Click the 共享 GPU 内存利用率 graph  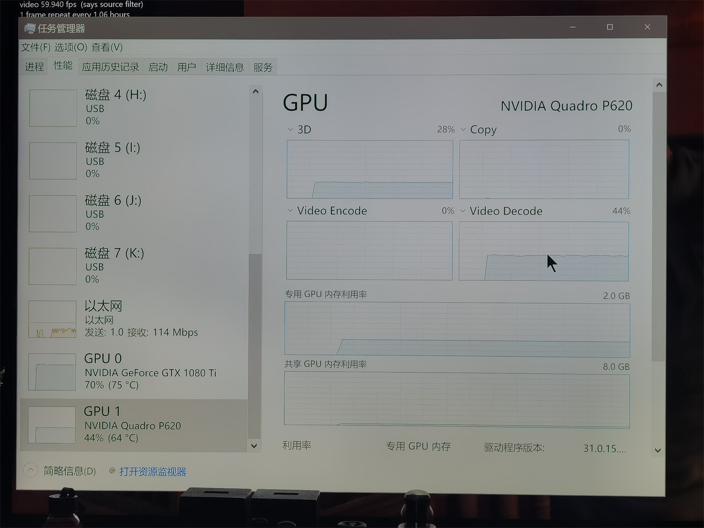point(457,400)
